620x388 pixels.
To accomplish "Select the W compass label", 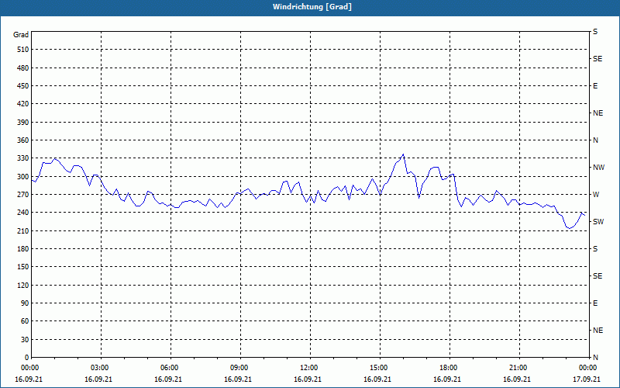I will coord(596,195).
